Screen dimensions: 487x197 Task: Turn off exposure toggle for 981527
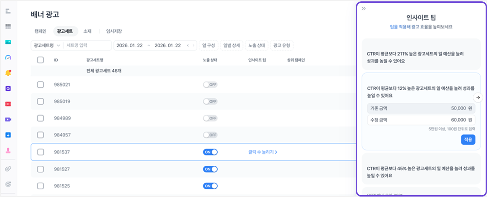(210, 169)
